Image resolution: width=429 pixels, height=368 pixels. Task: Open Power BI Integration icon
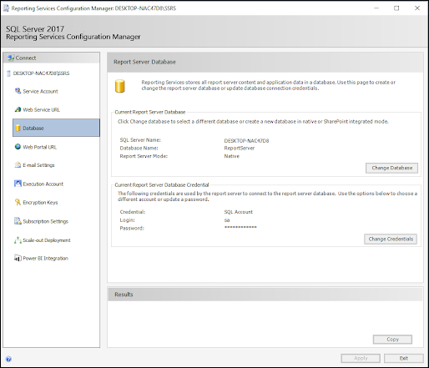pyautogui.click(x=18, y=258)
